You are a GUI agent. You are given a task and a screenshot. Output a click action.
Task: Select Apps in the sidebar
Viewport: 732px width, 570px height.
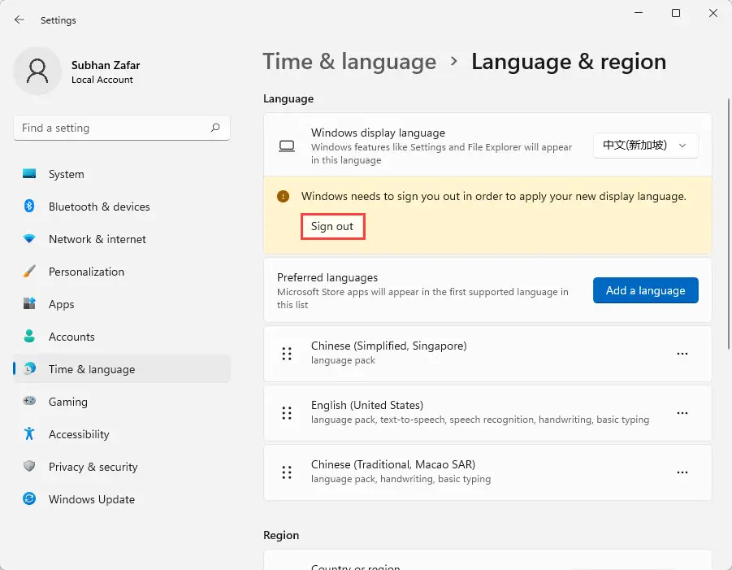click(x=121, y=304)
